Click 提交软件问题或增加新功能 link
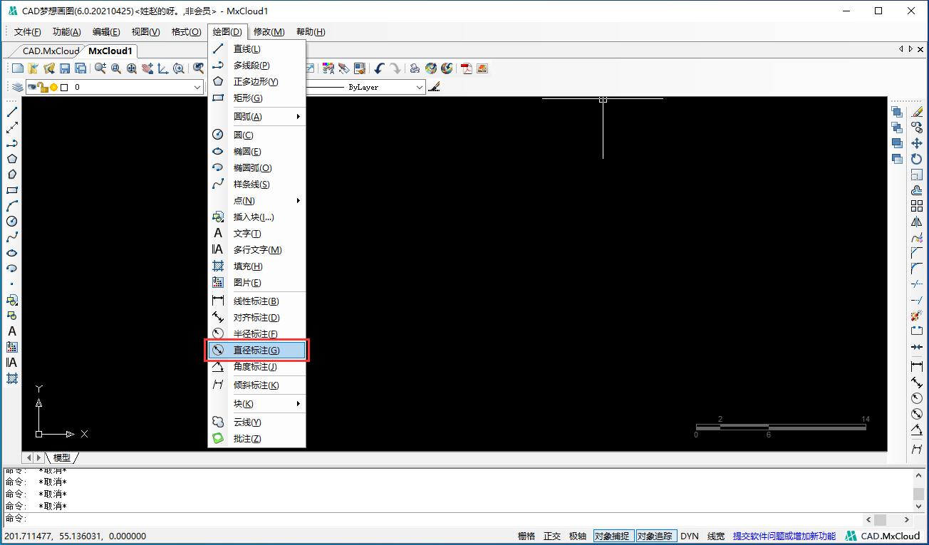The image size is (929, 545). tap(784, 536)
